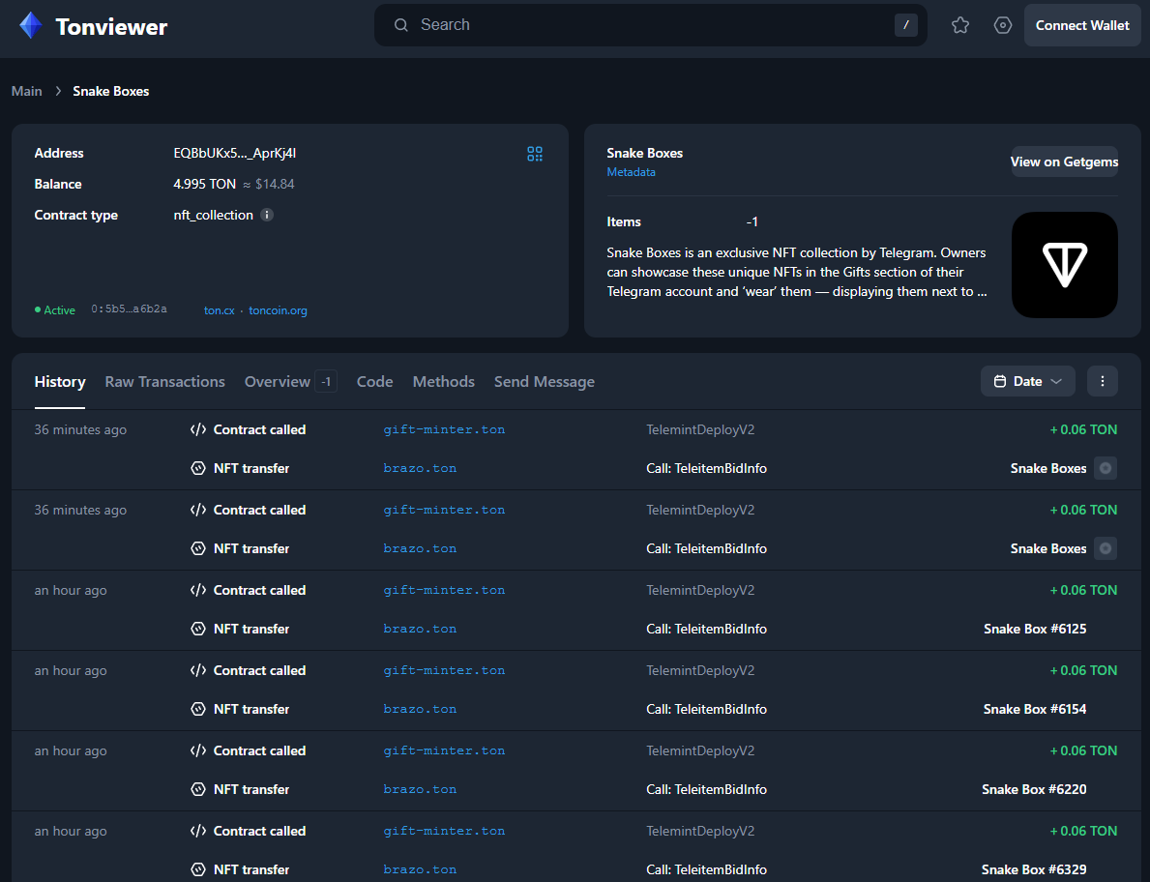Expand the Date filter dropdown

(1027, 381)
